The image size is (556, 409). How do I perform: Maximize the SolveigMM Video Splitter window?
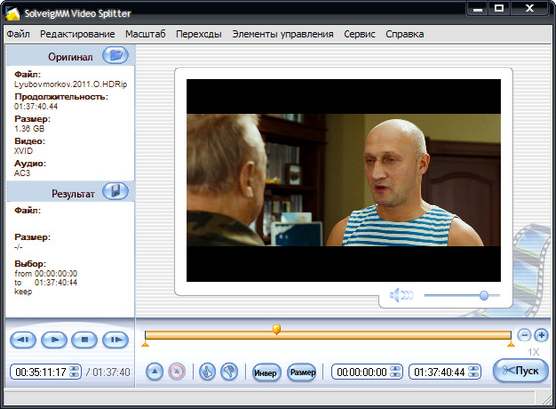[499, 8]
